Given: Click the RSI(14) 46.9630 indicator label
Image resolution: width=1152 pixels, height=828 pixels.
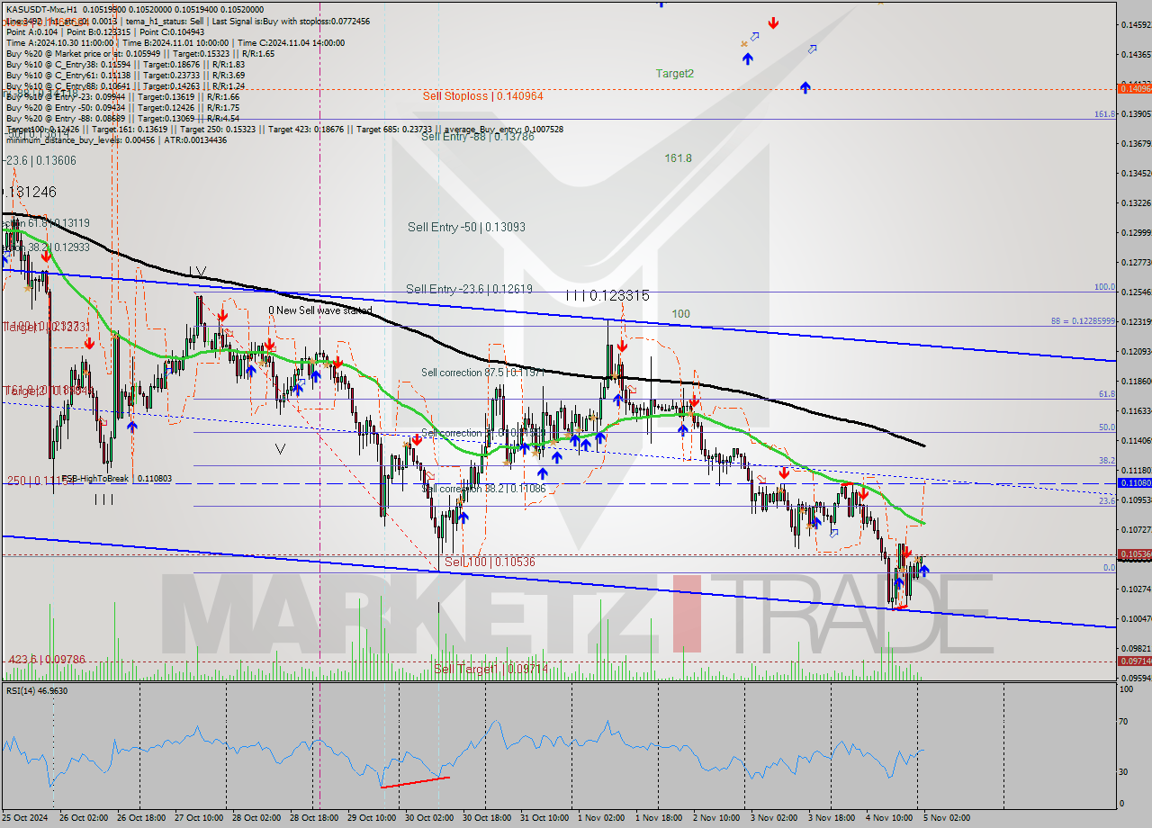Looking at the screenshot, I should coord(37,690).
